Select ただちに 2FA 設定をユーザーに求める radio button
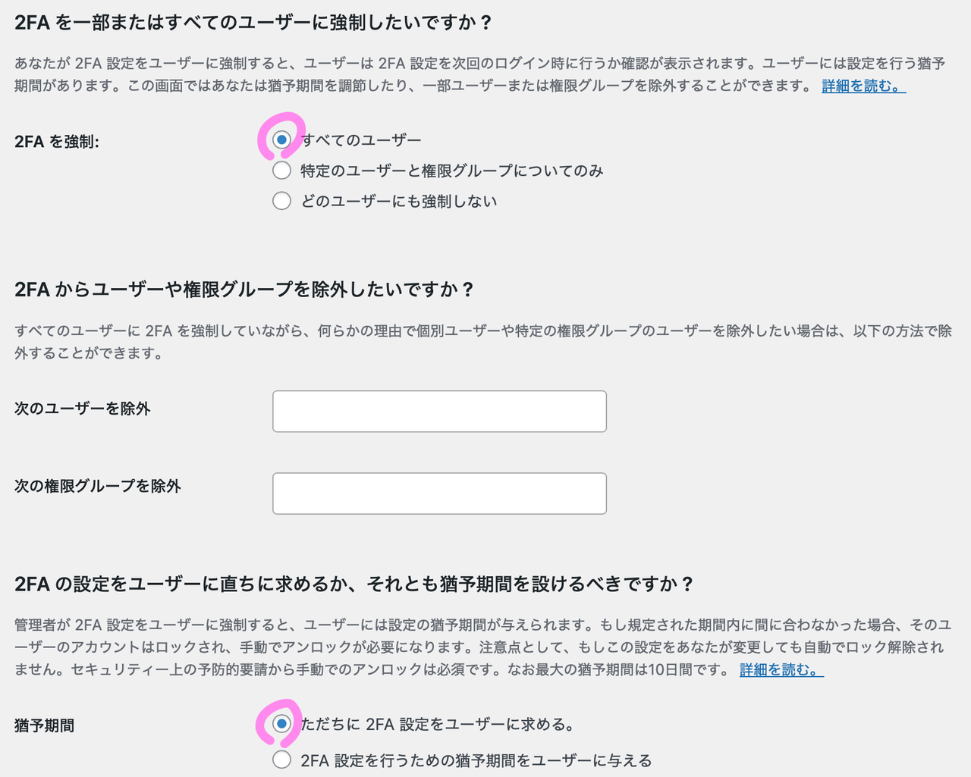The height and width of the screenshot is (777, 971). click(281, 724)
